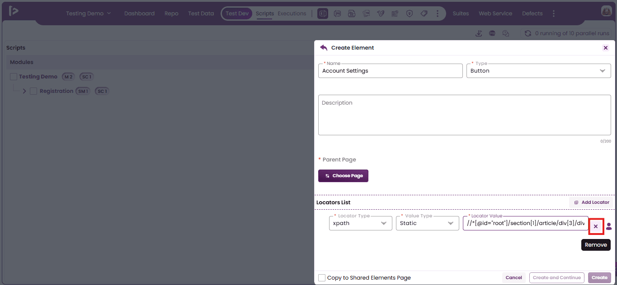Open the SD icon in the toolbar
This screenshot has width=617, height=285.
coord(352,14)
